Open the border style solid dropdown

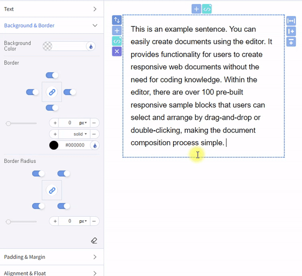pyautogui.click(x=74, y=134)
